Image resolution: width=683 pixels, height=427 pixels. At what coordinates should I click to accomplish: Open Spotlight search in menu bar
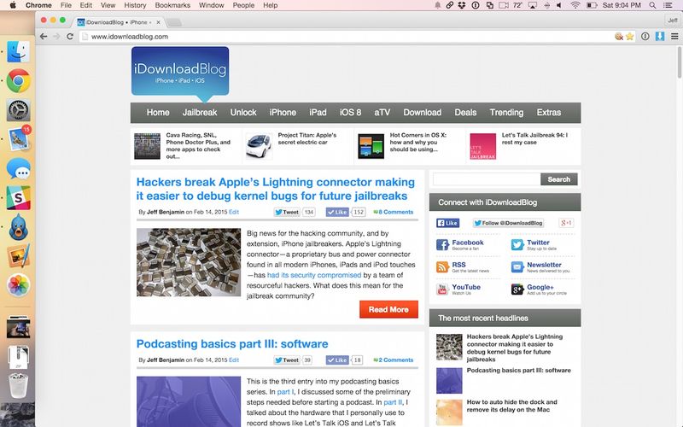[652, 5]
